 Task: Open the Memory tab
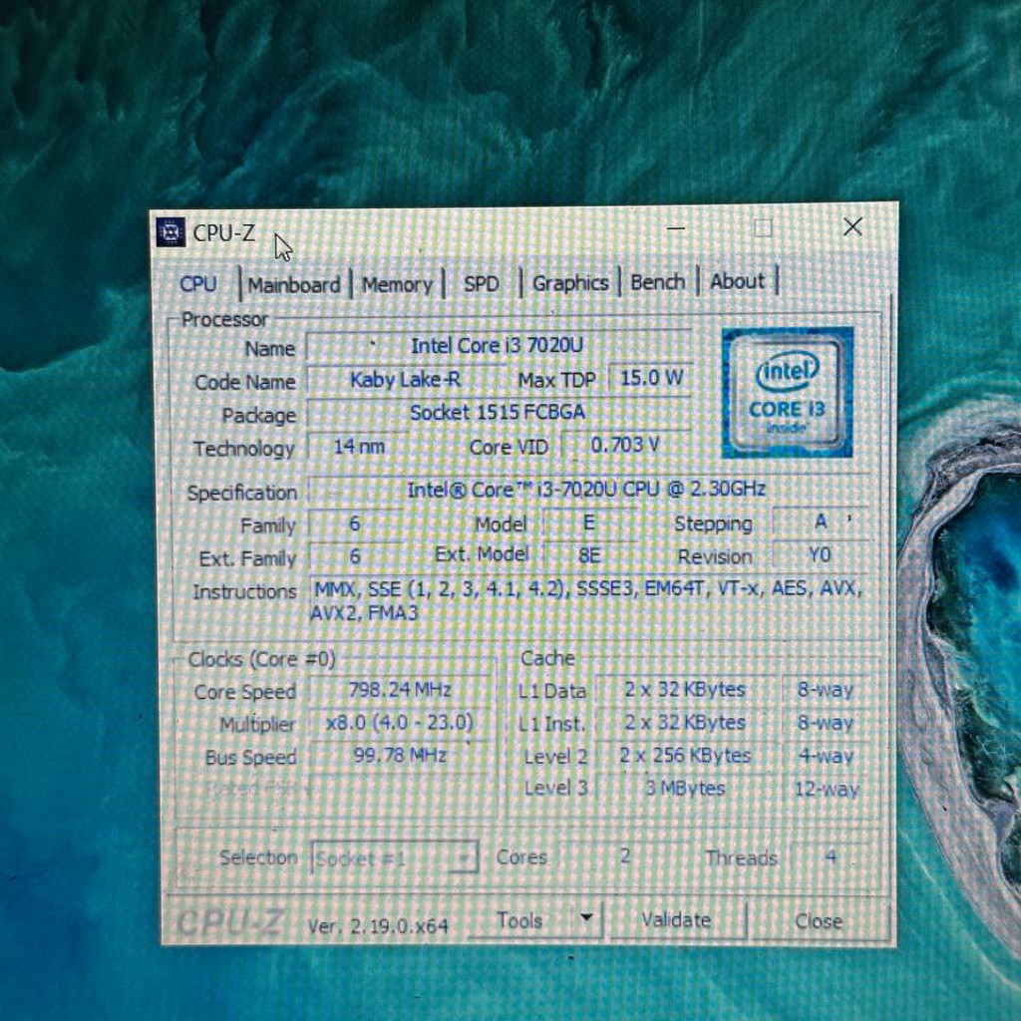click(397, 284)
